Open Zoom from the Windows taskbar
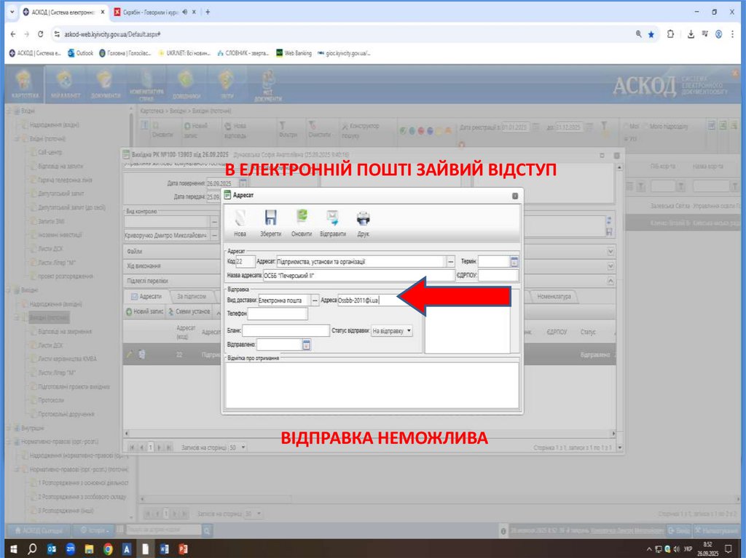 71,549
